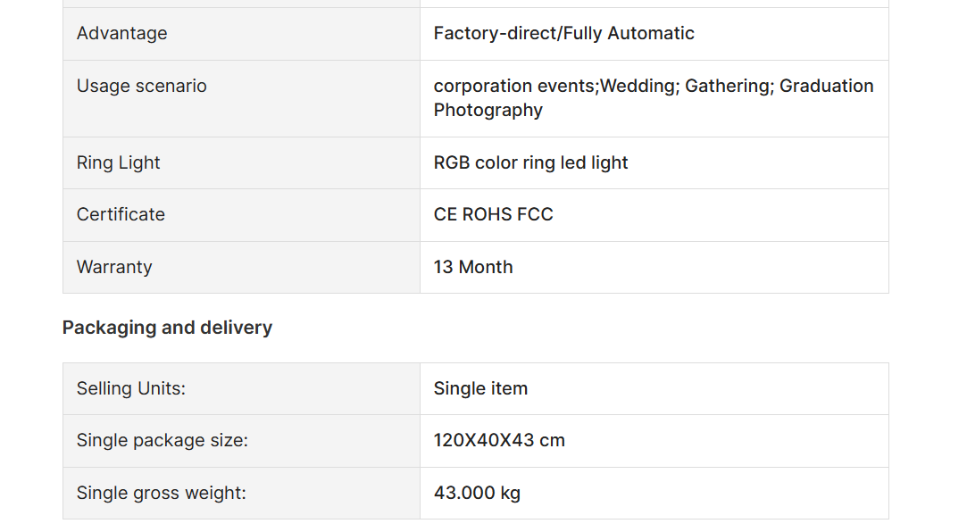Click the Packaging and delivery heading
967x532 pixels.
point(167,328)
